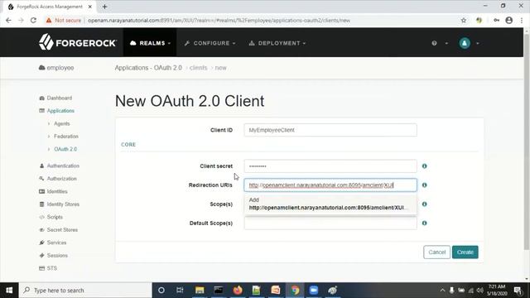Open Sessions in sidebar
This screenshot has height=298, width=530.
coord(57,256)
